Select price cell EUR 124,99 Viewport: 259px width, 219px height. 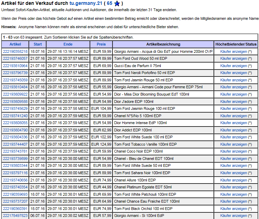pos(101,144)
